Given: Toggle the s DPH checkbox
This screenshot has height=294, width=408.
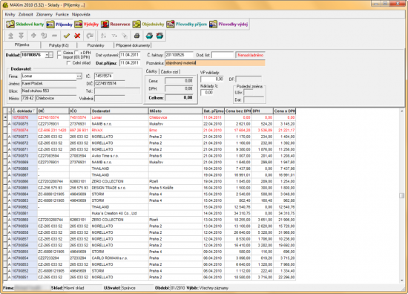Looking at the screenshot, I should click(76, 53).
